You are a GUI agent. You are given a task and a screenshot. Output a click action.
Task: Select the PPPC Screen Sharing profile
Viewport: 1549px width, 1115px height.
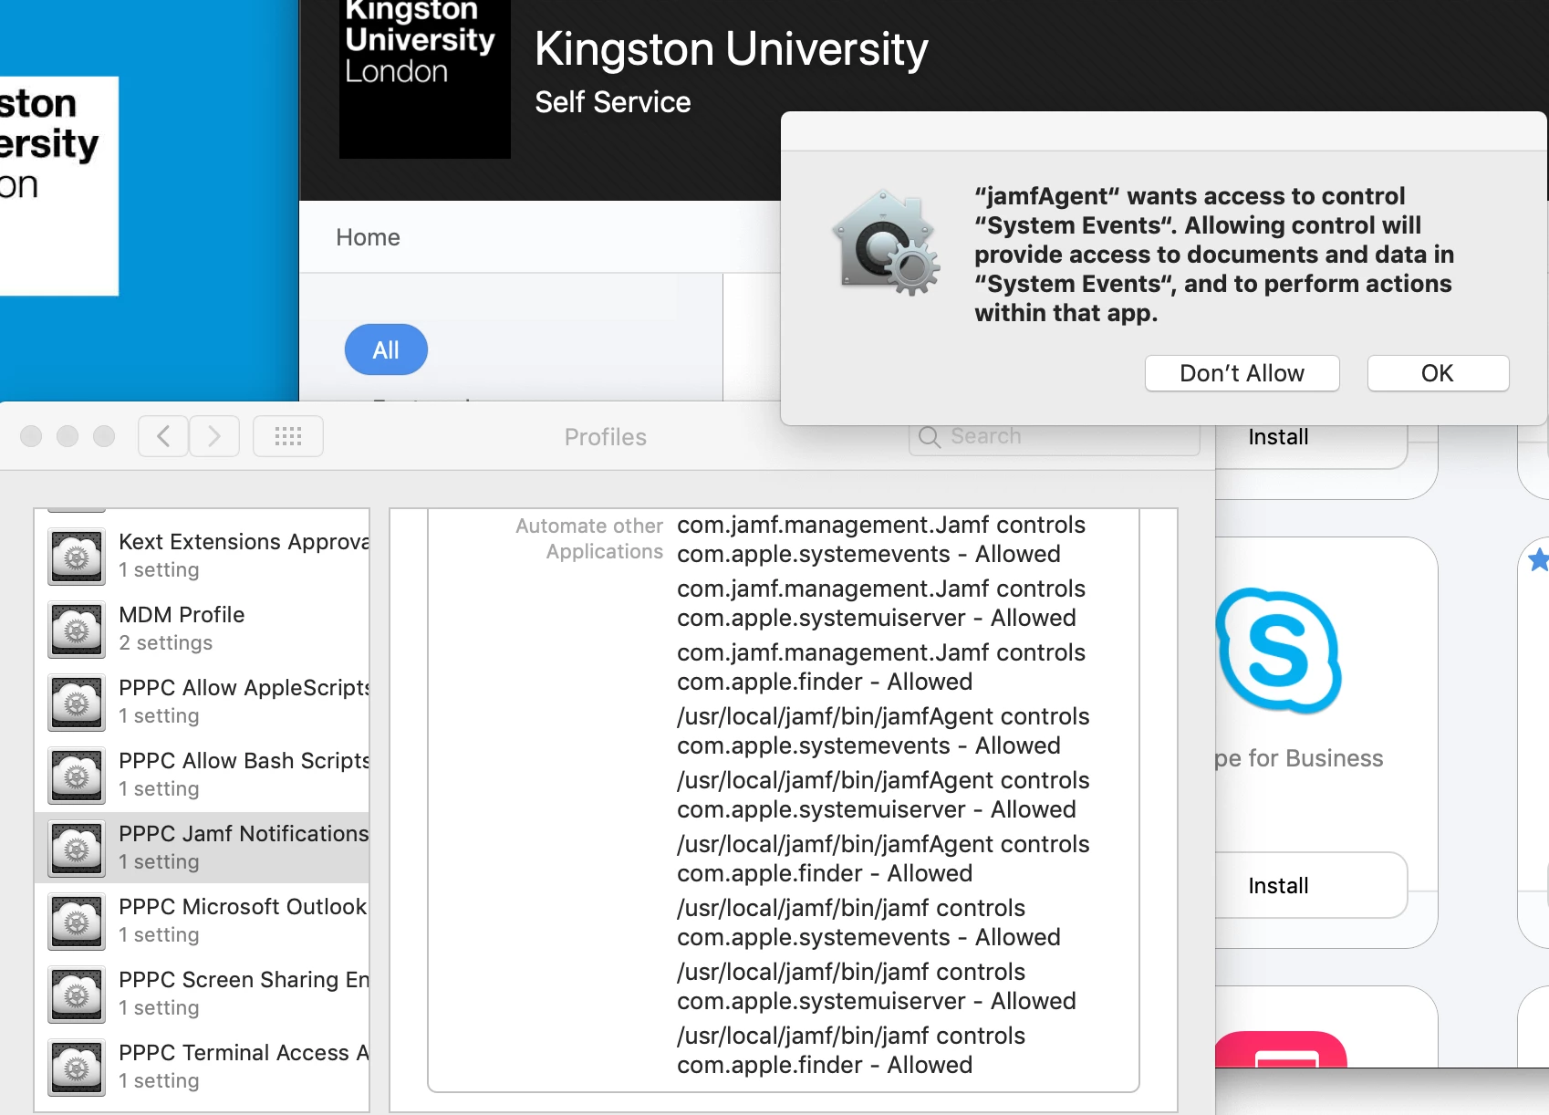click(x=202, y=994)
